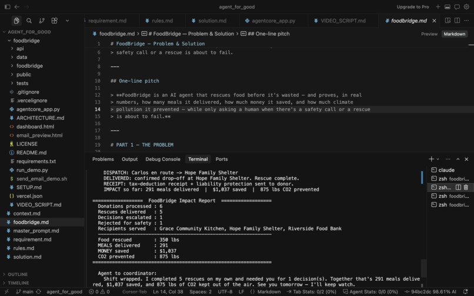Expand the TIMELINE section
This screenshot has height=296, width=474.
[x=18, y=283]
